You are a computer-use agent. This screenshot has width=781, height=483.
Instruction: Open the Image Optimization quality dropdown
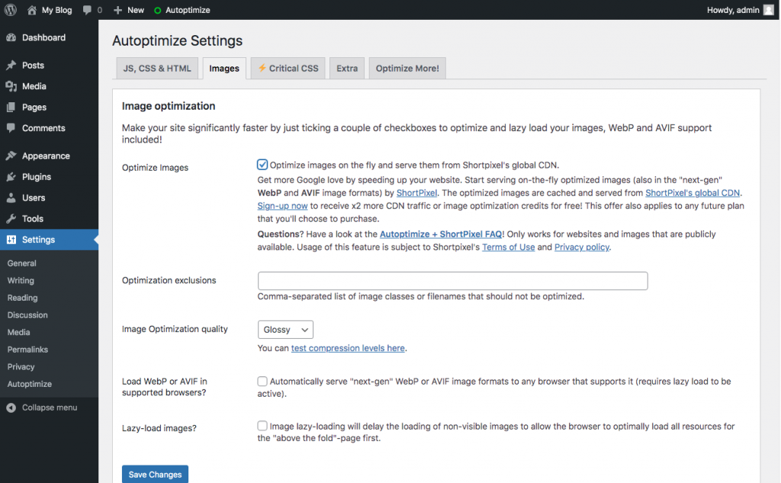click(285, 330)
